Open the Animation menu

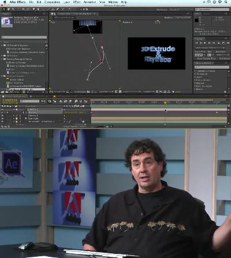90,2
